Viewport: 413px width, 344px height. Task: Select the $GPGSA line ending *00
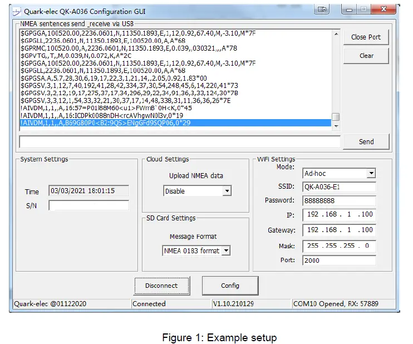click(x=114, y=78)
